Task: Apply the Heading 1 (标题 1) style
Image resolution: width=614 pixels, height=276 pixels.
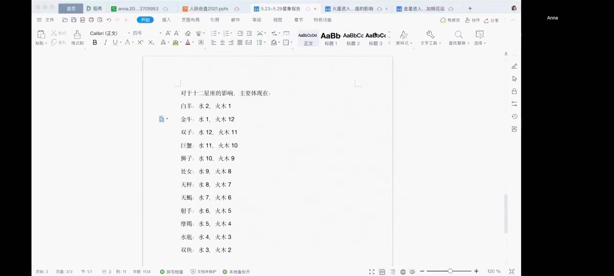Action: pyautogui.click(x=331, y=38)
